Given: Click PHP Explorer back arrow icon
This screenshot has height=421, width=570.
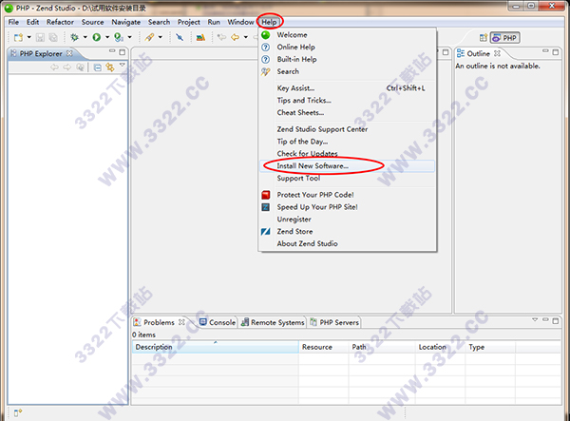Looking at the screenshot, I should coord(54,67).
